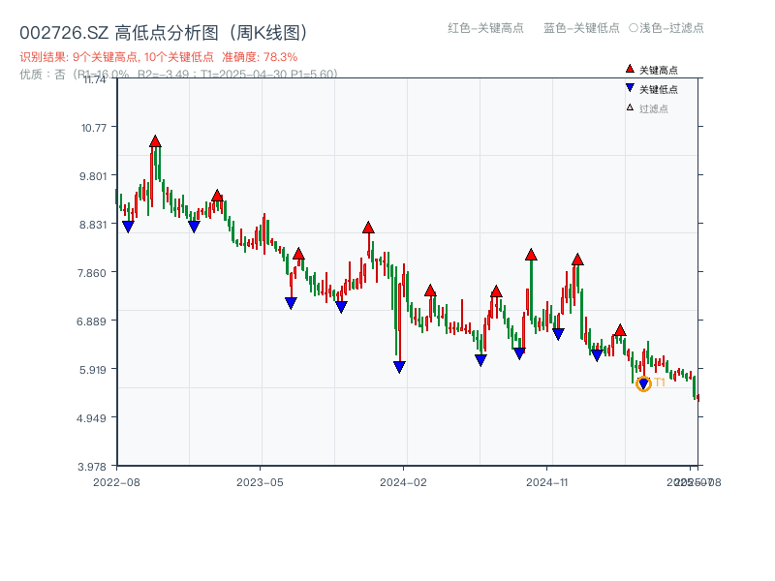Click the orange circled T1 marker on chart
The image size is (775, 581).
(643, 383)
